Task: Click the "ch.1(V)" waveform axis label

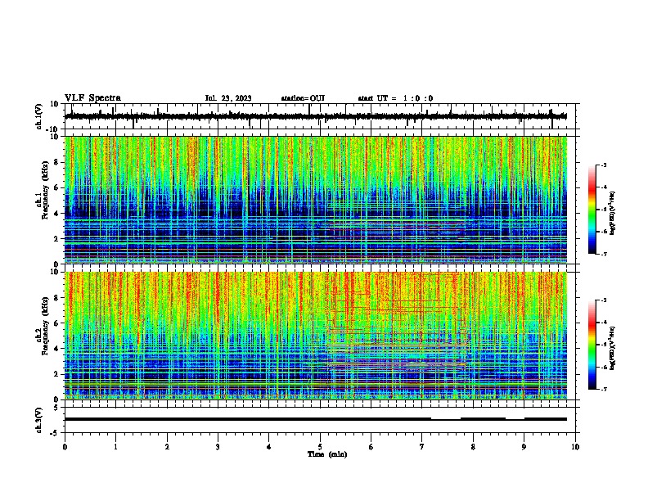Action: pyautogui.click(x=39, y=116)
